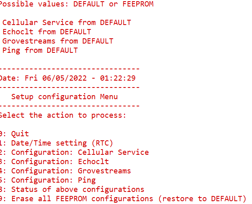Screen dimensions: 252x204
Task: Click the dashed separator above the Date line
Action: click(x=70, y=69)
